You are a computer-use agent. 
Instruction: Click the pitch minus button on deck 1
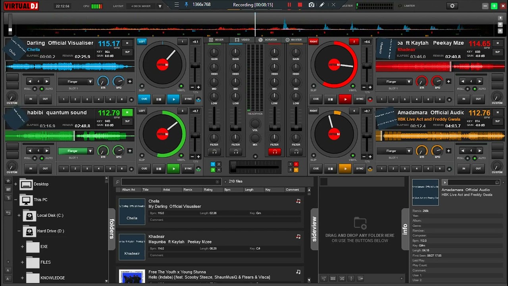point(192,87)
